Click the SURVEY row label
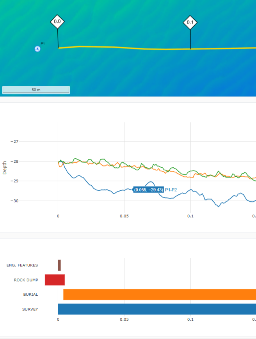 (x=30, y=309)
